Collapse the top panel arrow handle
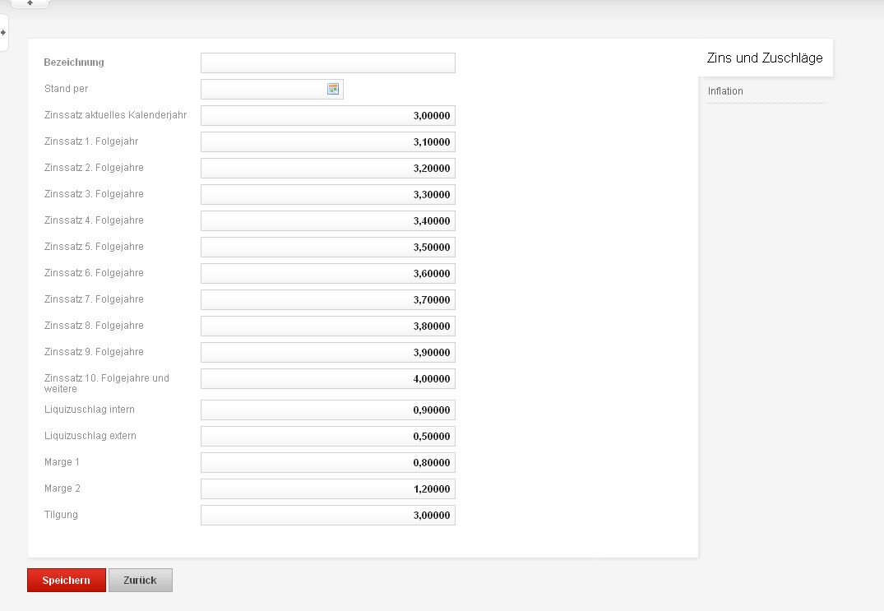 pos(30,3)
